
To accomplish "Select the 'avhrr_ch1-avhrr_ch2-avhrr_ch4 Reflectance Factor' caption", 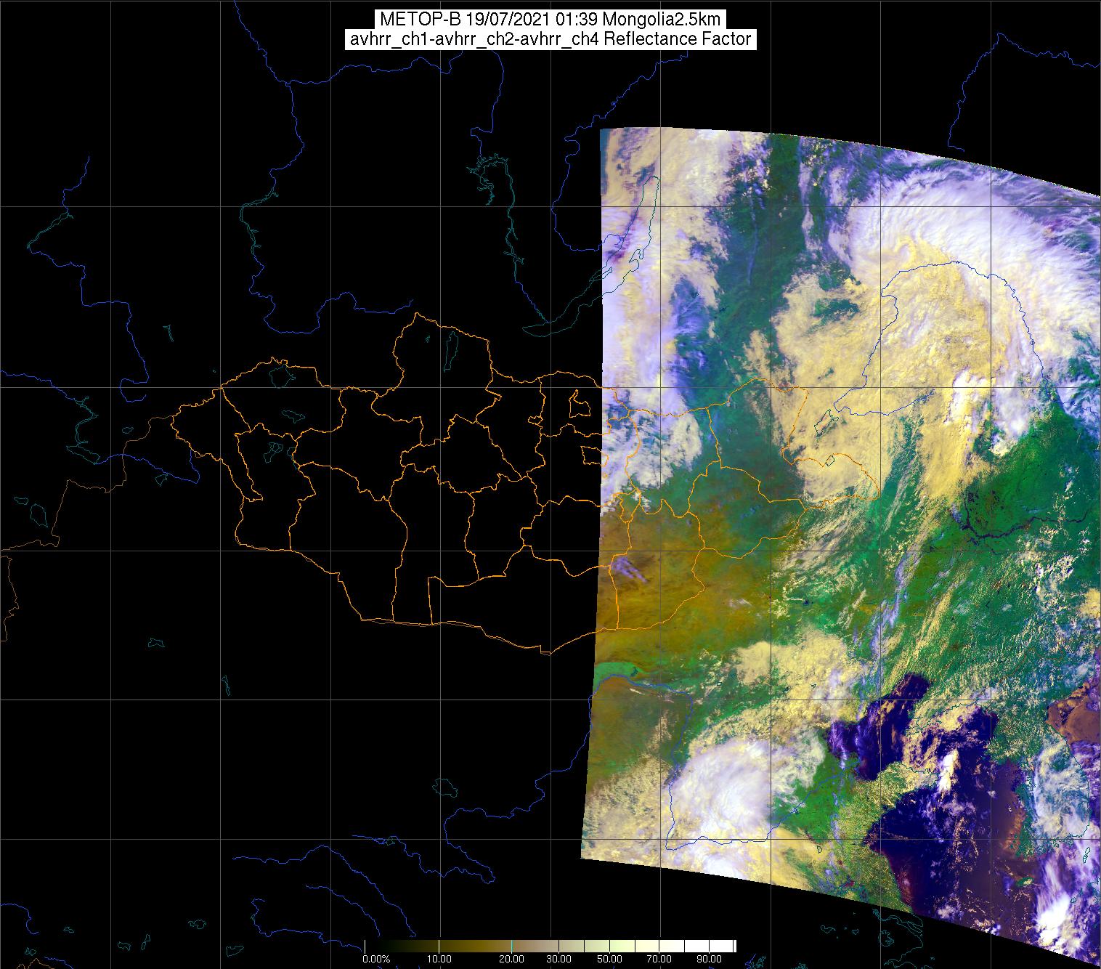I will click(x=550, y=39).
